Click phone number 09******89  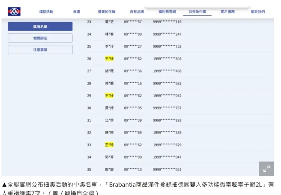point(133,133)
